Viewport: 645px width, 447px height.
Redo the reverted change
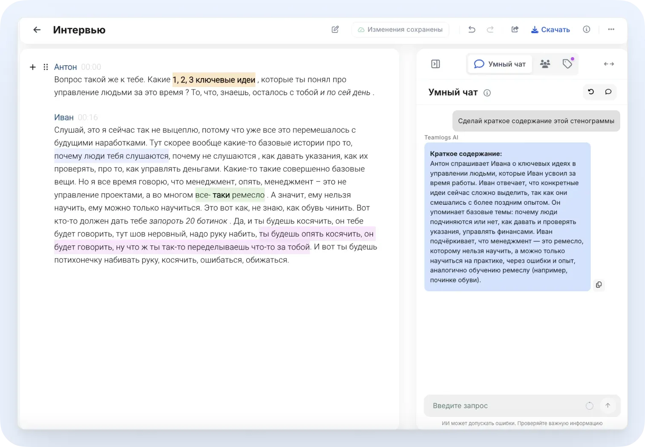pos(490,29)
